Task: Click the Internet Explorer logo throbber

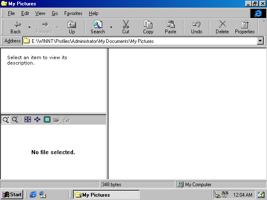Action: pyautogui.click(x=258, y=13)
